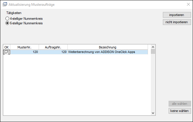Screen dimensions: 193x122
Task: Click the AuftragsNr. column header
Action: click(53, 47)
